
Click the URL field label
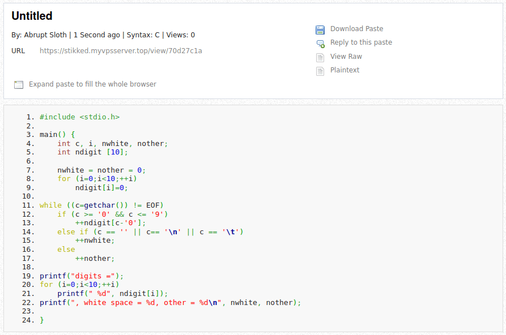(19, 50)
